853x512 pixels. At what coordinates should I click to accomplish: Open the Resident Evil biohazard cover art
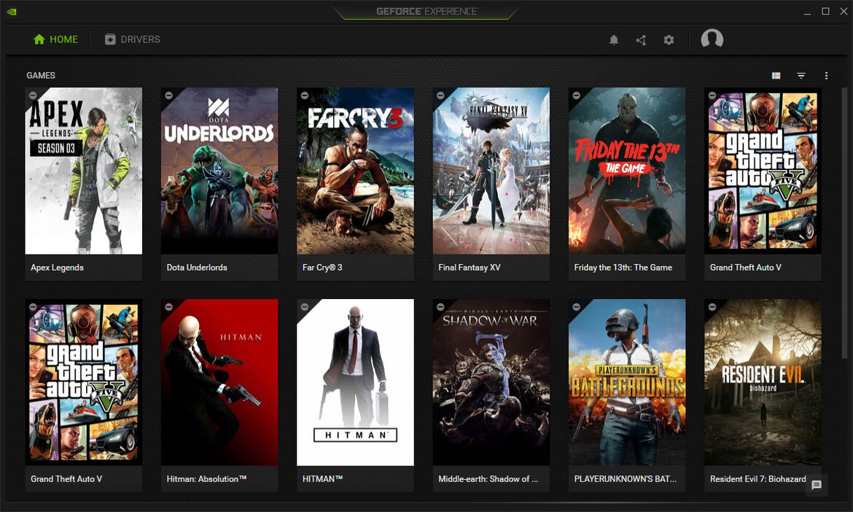(763, 382)
